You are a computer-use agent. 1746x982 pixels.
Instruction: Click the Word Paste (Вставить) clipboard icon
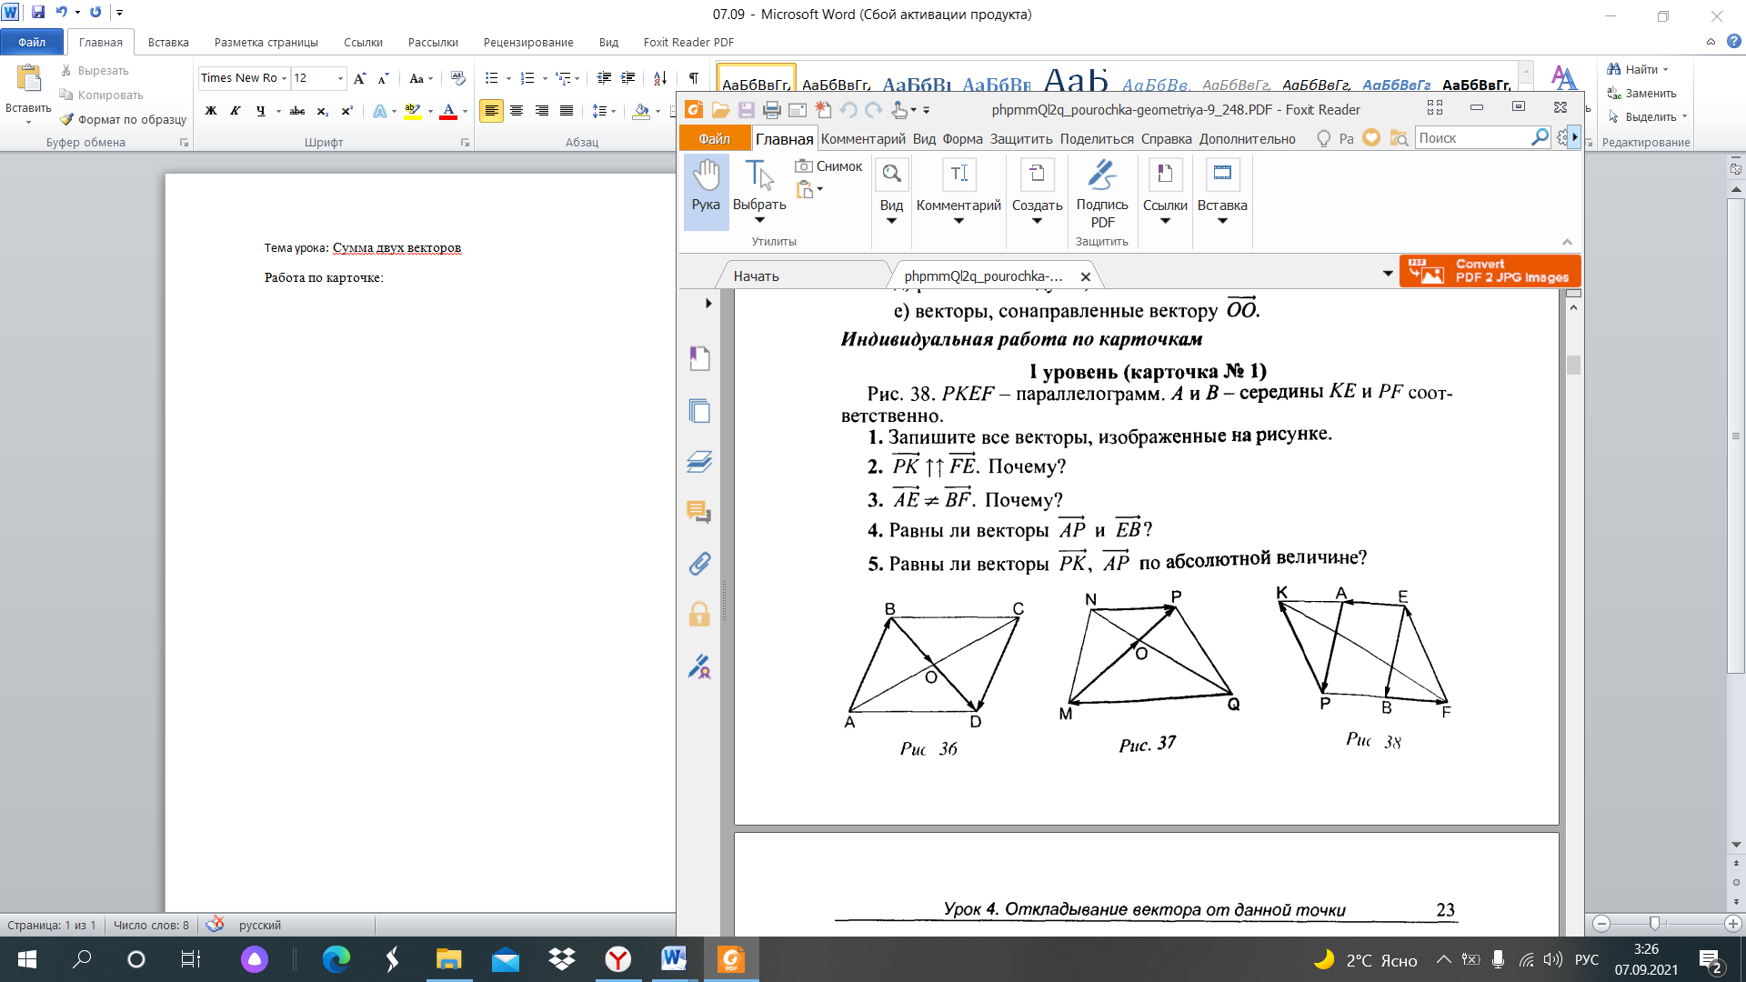[x=29, y=80]
